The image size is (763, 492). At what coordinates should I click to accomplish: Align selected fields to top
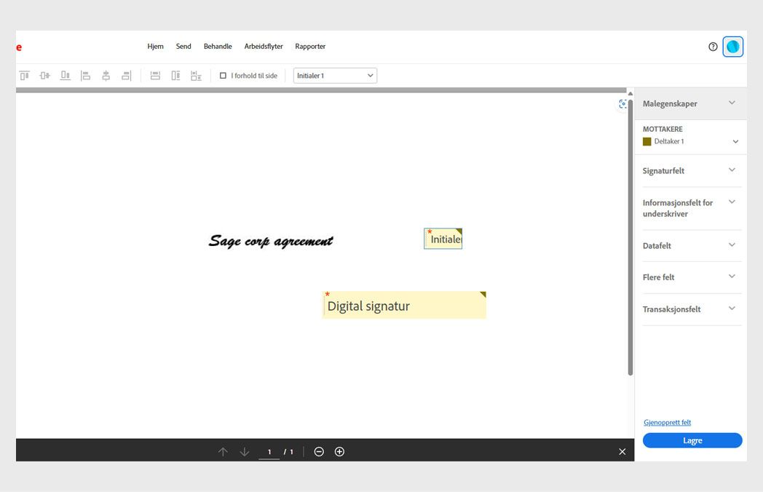point(24,76)
